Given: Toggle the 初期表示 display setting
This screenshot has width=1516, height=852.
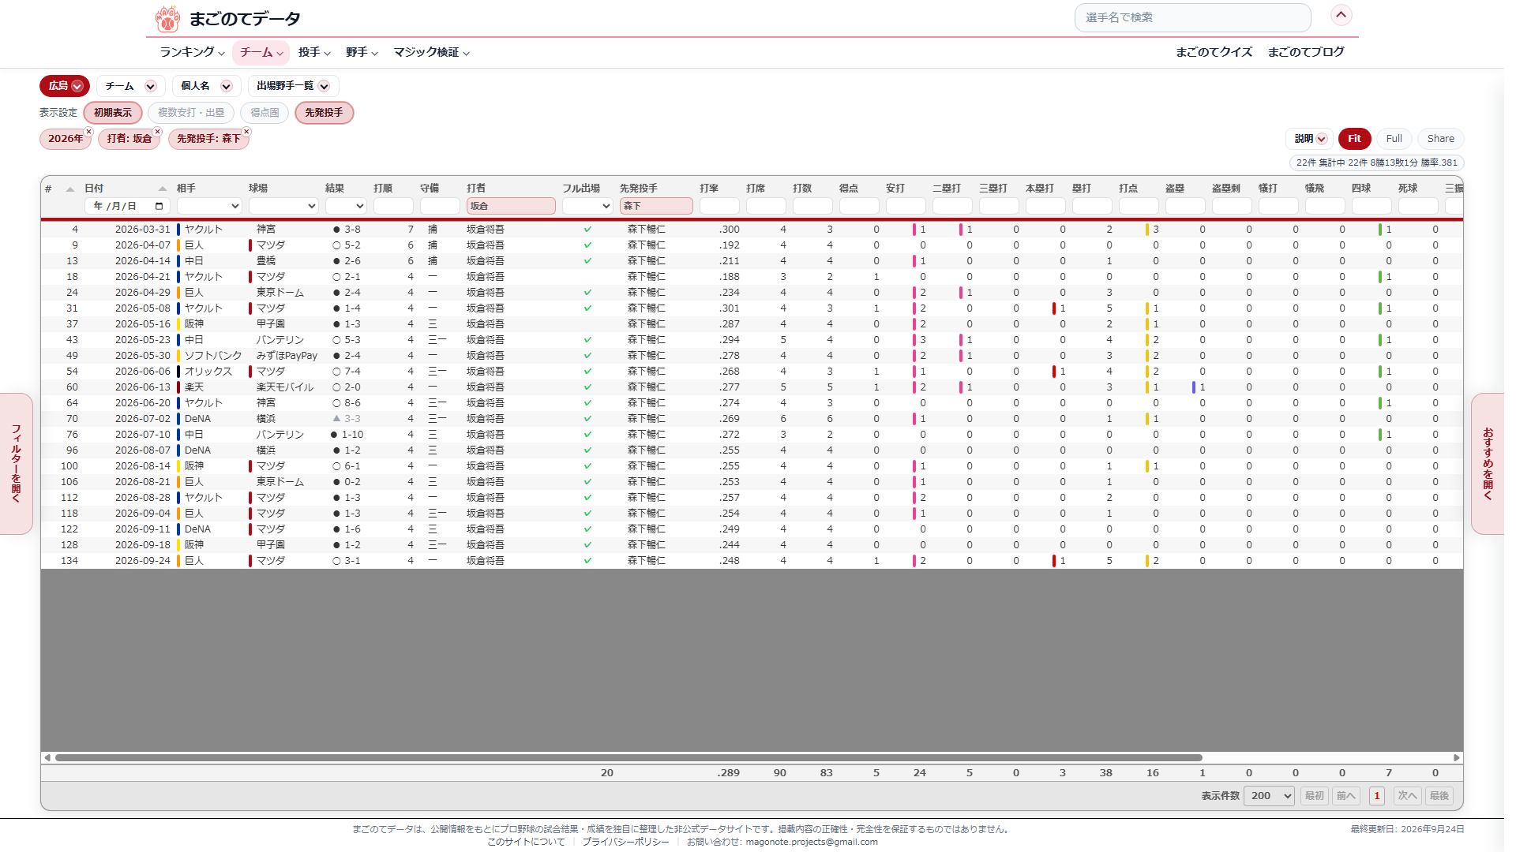Looking at the screenshot, I should 113,113.
